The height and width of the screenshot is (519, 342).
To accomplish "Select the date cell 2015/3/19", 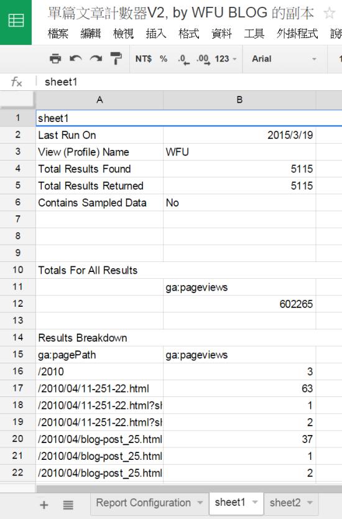I will (239, 135).
